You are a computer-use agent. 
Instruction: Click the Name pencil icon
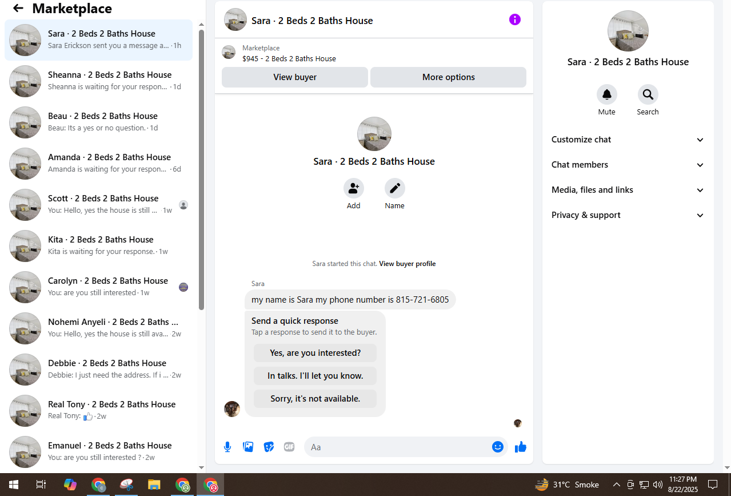click(395, 188)
